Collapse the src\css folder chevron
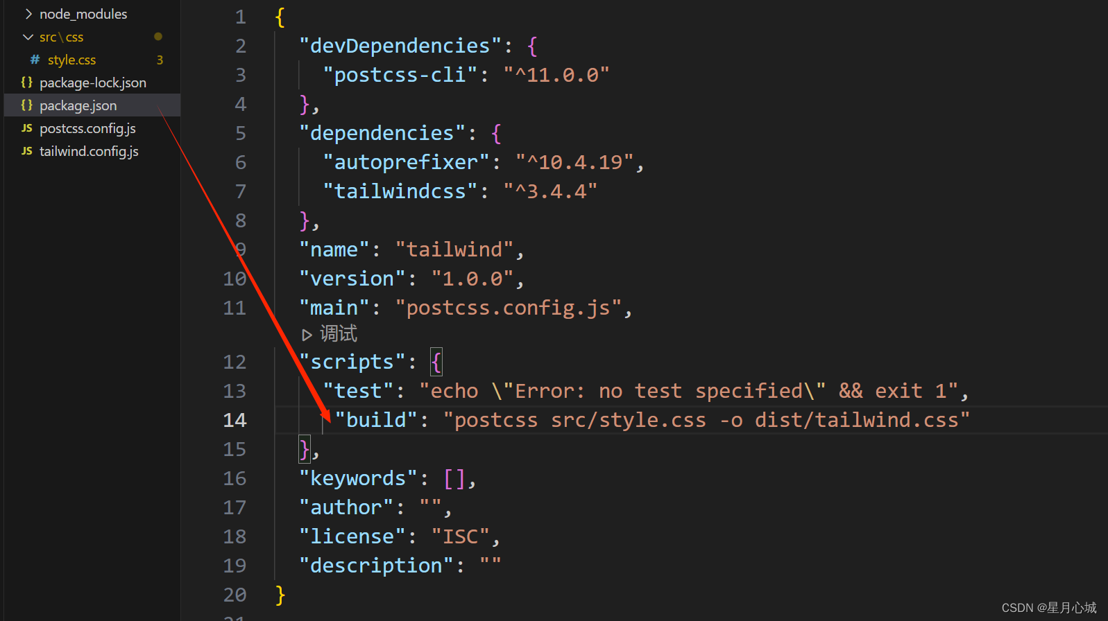 [28, 37]
